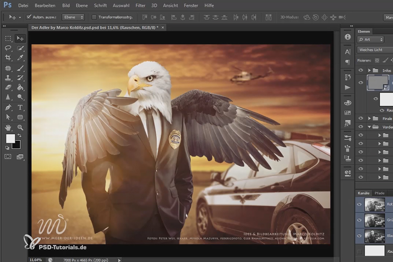This screenshot has height=262, width=393.
Task: Select the Rectangular Marquee tool
Action: tap(8, 38)
